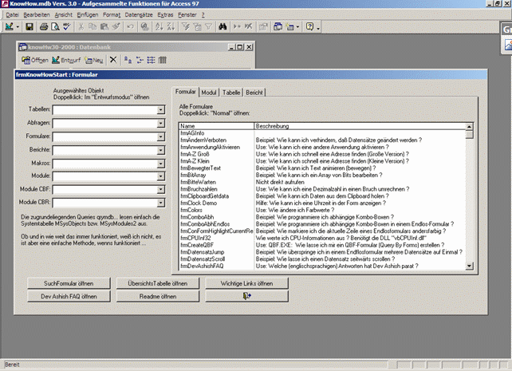Expand the New Object dropdown arrow

[297, 27]
